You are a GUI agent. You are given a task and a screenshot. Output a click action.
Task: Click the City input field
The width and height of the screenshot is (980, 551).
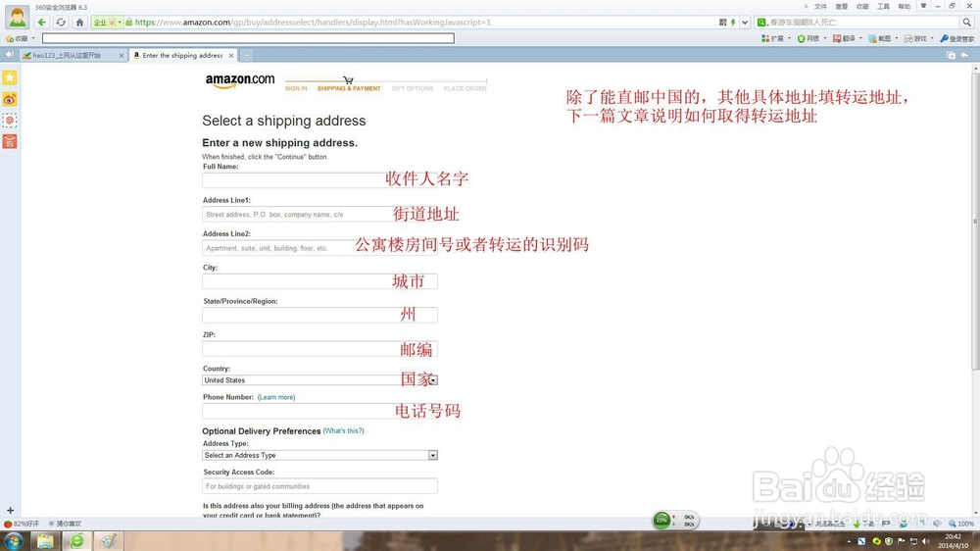320,281
